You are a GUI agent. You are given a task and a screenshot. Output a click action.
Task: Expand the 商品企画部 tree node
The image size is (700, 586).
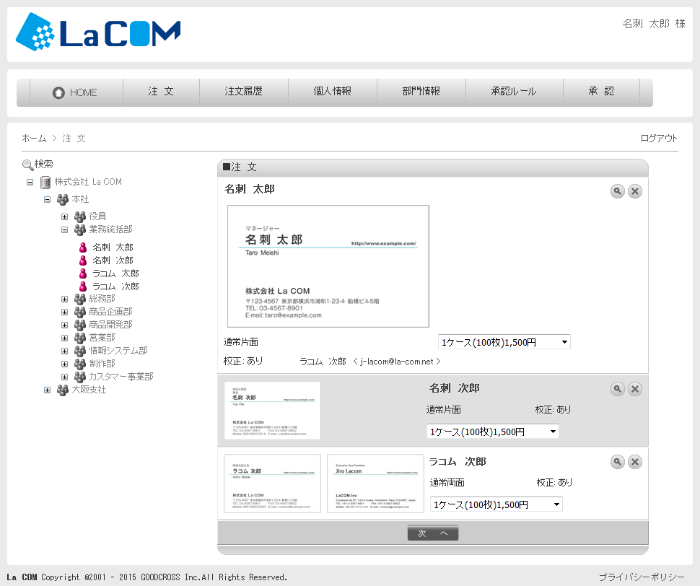pos(65,312)
